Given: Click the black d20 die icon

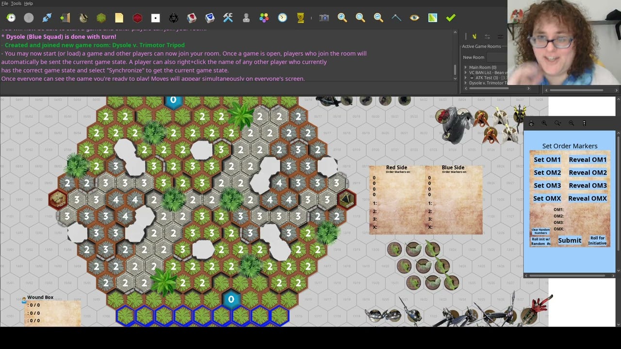Looking at the screenshot, I should pyautogui.click(x=173, y=18).
